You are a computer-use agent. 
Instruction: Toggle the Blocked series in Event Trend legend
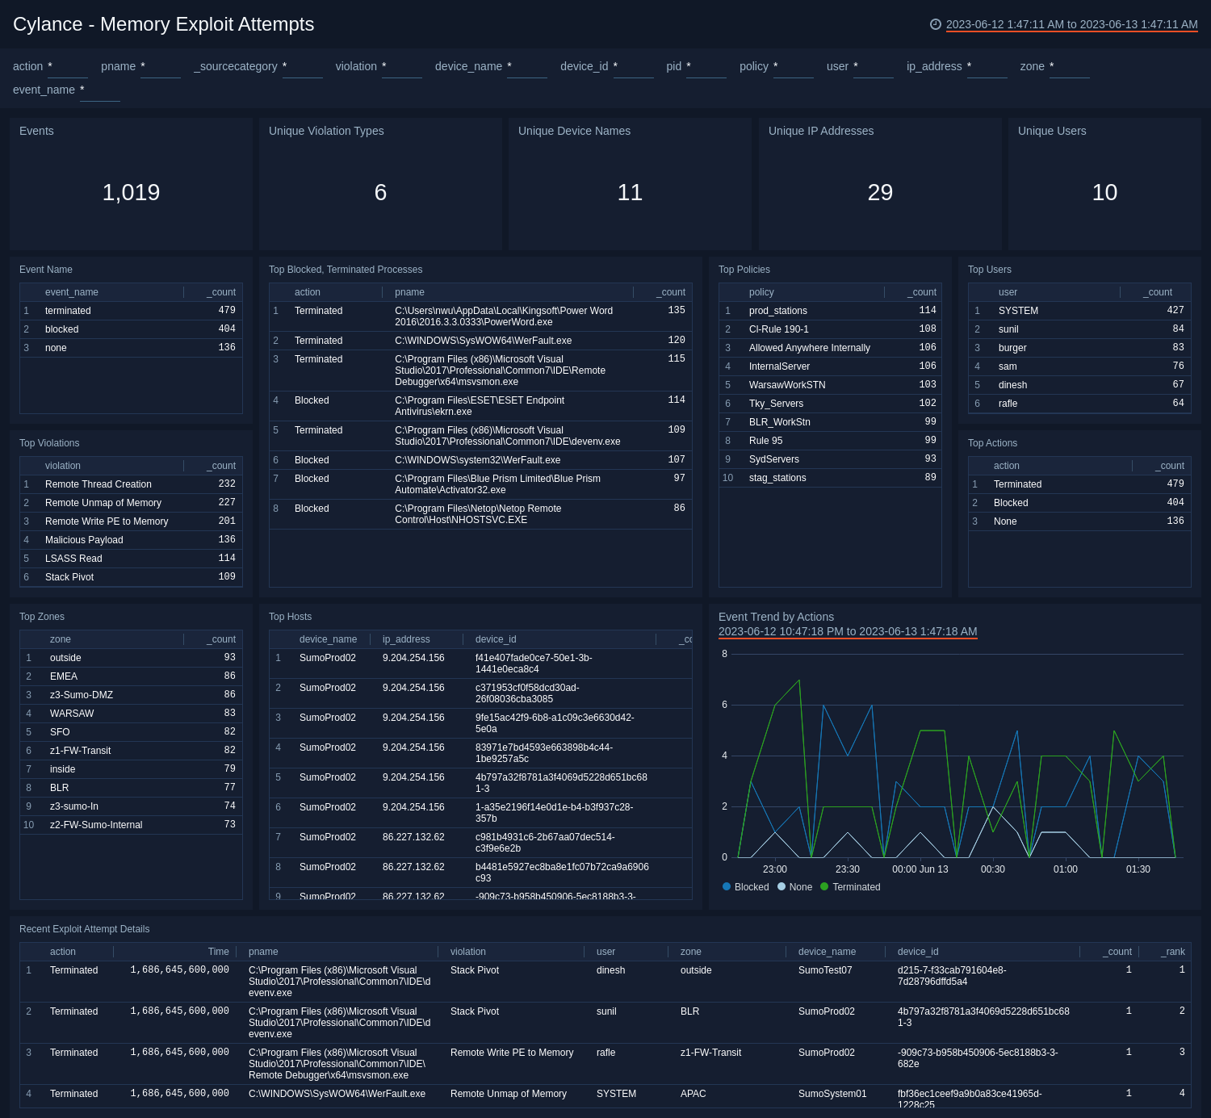(748, 886)
